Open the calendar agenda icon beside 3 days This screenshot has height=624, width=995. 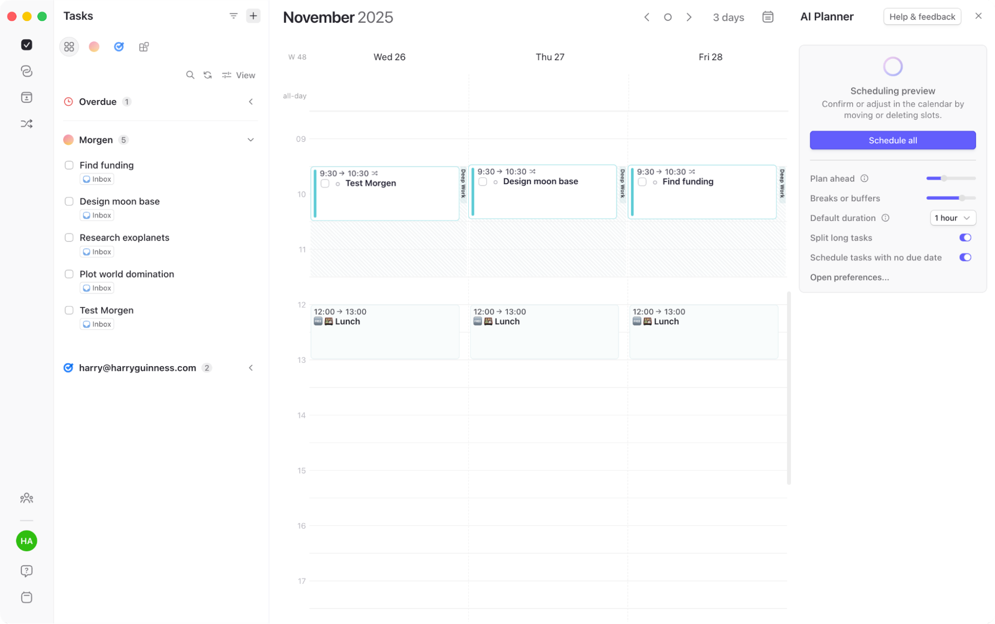[x=768, y=16]
